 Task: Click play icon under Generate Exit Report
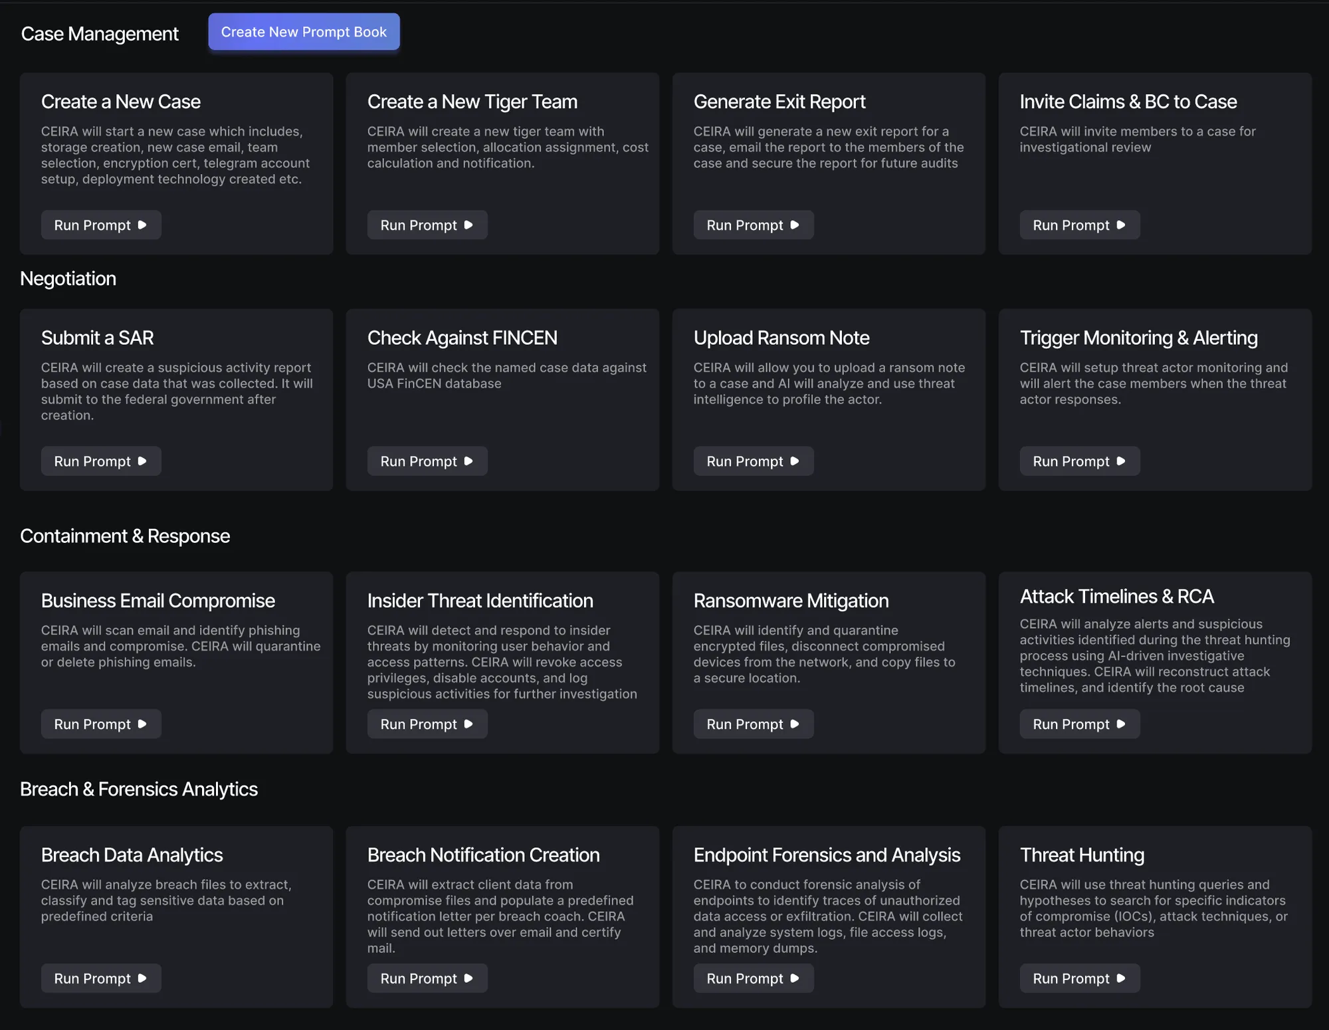pos(795,225)
